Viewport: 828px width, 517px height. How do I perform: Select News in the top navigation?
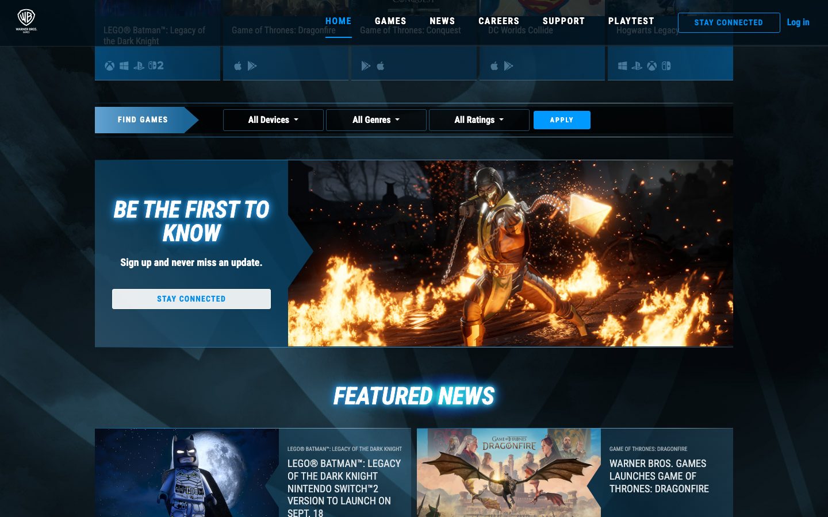pyautogui.click(x=442, y=21)
